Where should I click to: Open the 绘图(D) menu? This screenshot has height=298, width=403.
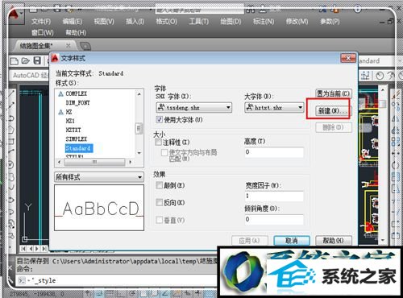[x=231, y=22]
